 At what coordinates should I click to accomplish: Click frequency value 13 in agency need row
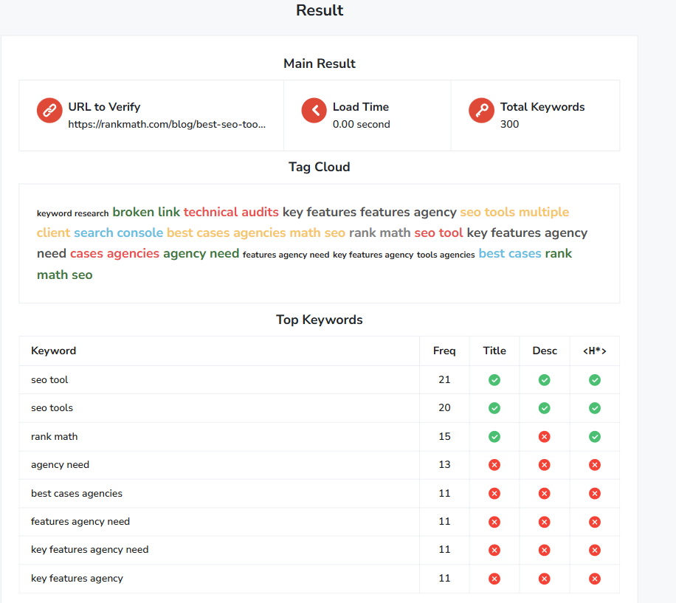[444, 465]
